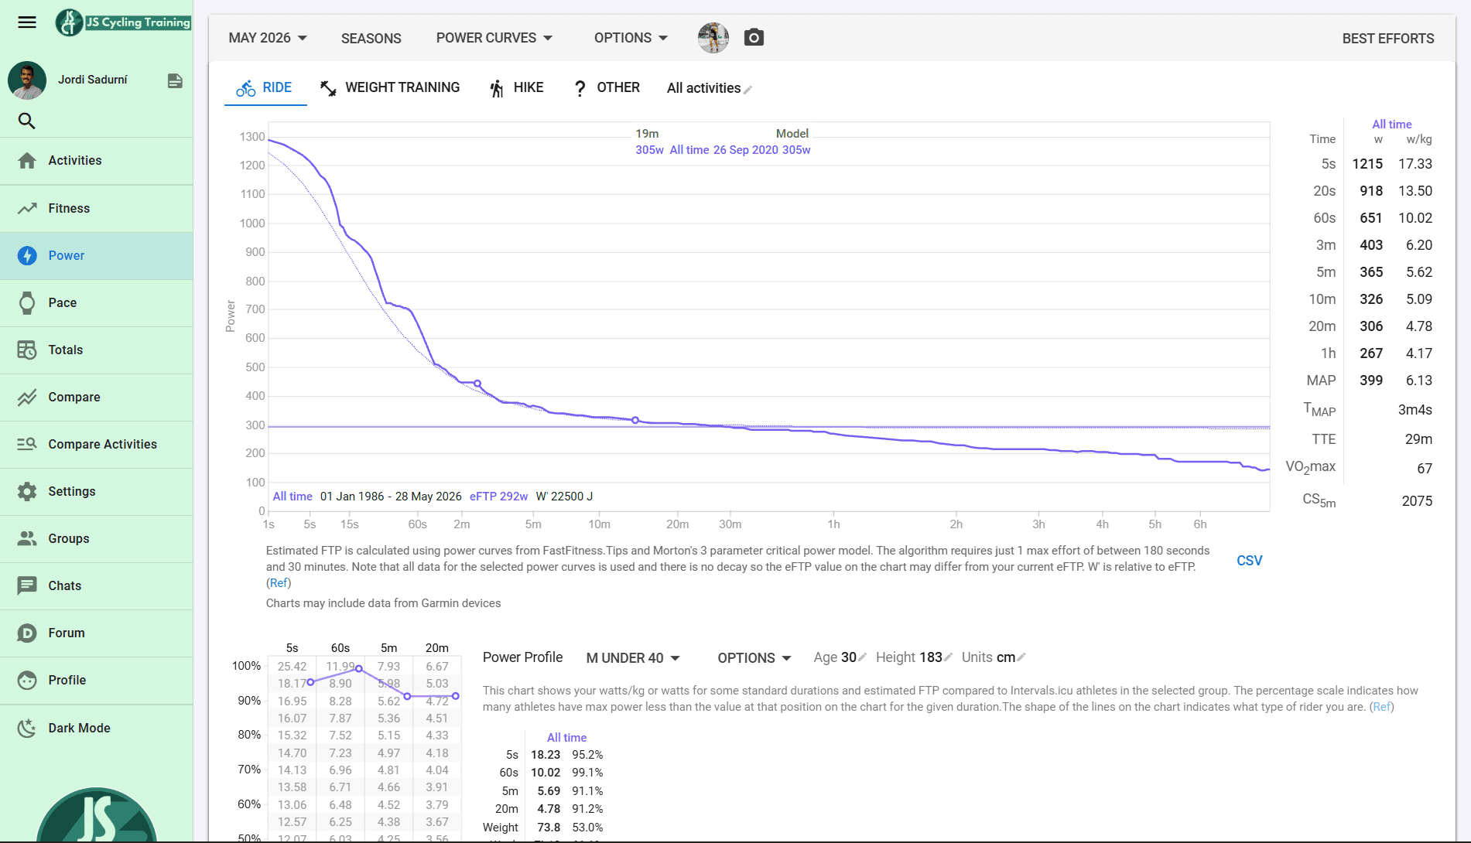Image resolution: width=1471 pixels, height=843 pixels.
Task: Click the 60s point on profile chart
Action: [359, 668]
